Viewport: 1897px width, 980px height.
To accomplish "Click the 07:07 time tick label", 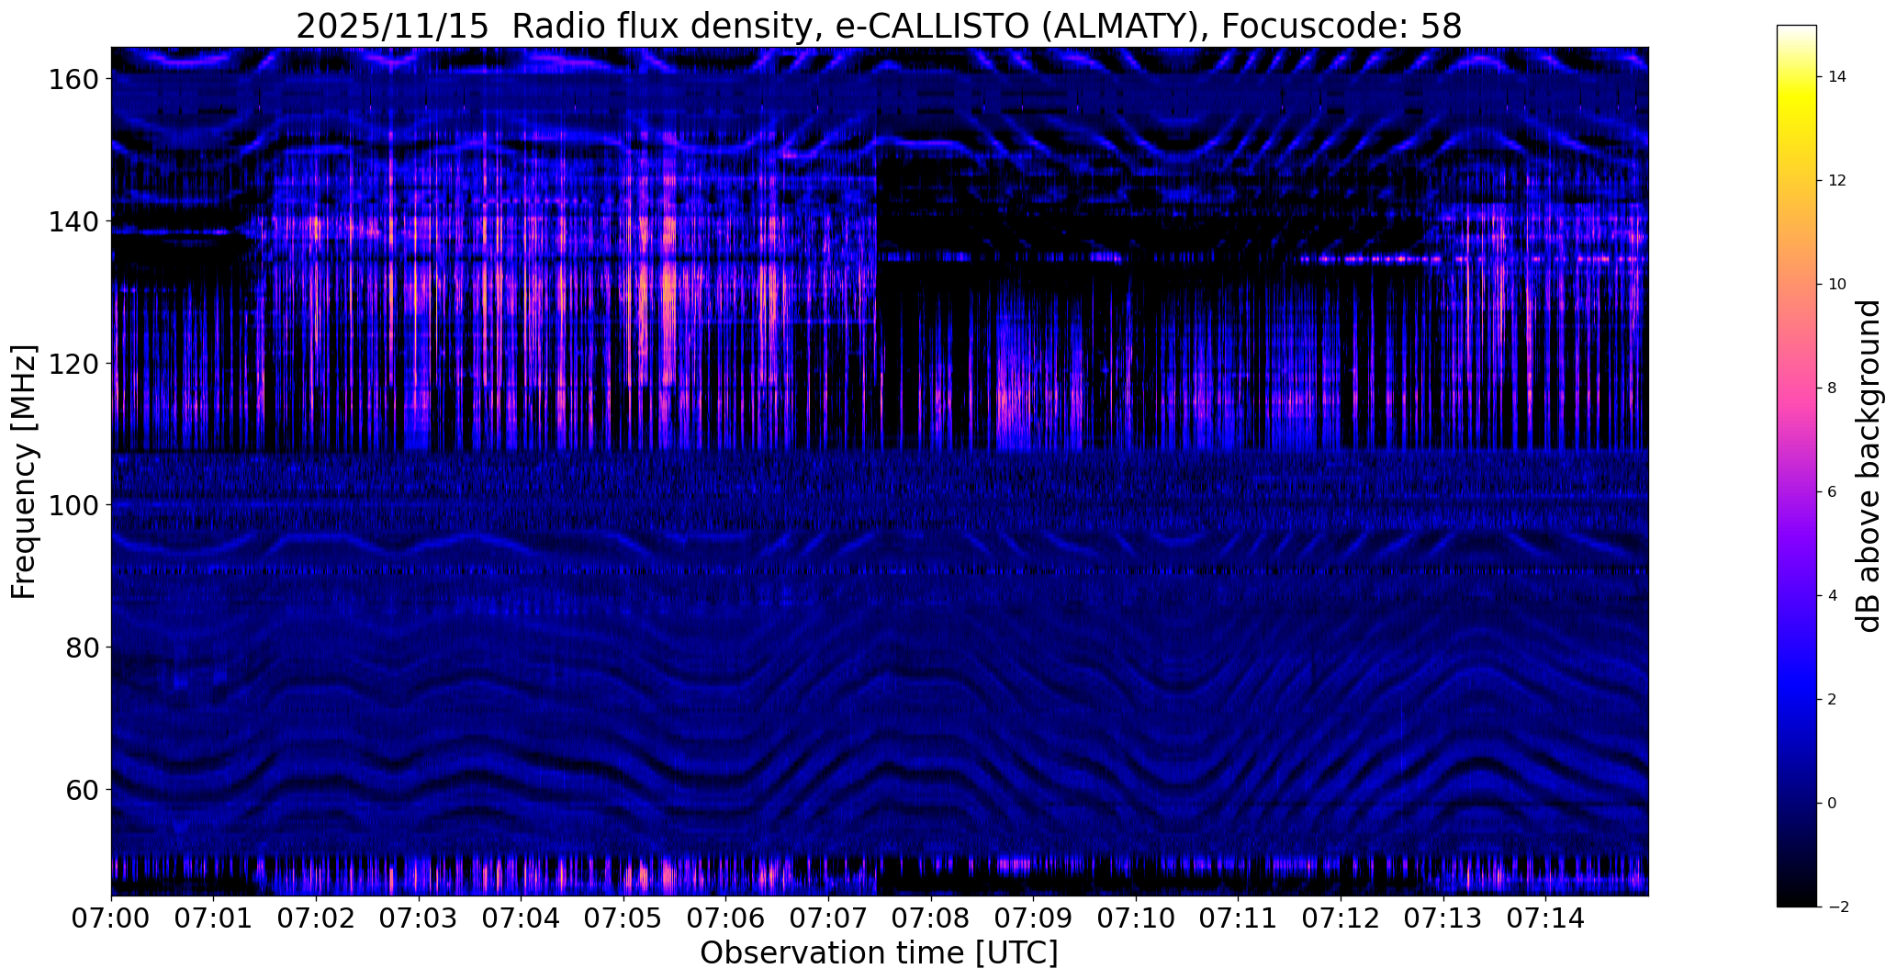I will [x=828, y=918].
